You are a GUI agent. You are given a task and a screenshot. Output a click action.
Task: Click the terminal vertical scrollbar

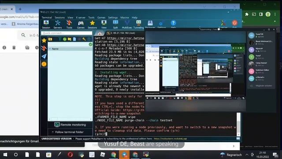pyautogui.click(x=238, y=124)
